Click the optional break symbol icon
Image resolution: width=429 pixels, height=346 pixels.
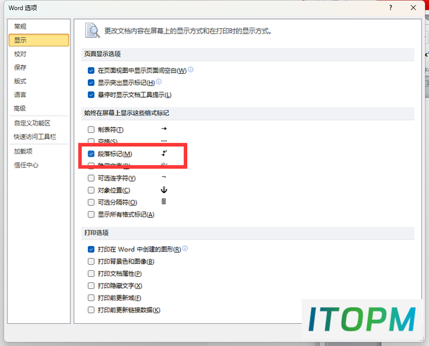[x=164, y=202]
